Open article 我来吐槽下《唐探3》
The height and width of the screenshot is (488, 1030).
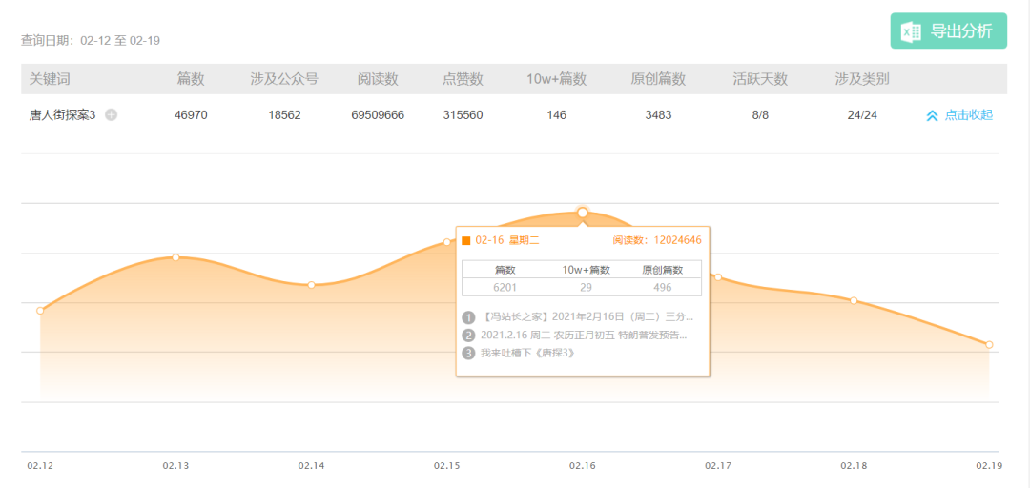(x=527, y=353)
